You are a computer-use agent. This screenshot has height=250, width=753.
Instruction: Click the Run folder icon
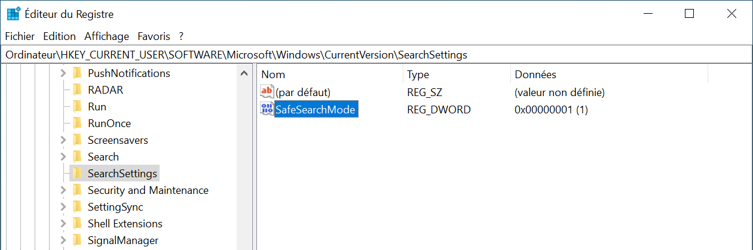click(x=76, y=107)
